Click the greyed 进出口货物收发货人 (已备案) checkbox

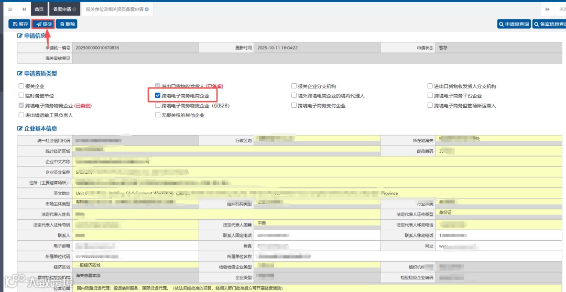[157, 86]
